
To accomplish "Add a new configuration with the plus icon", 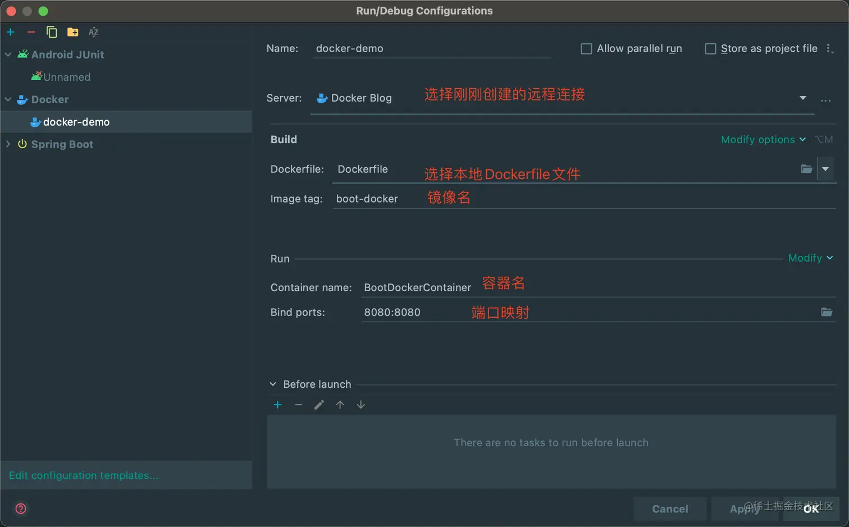I will coord(11,32).
